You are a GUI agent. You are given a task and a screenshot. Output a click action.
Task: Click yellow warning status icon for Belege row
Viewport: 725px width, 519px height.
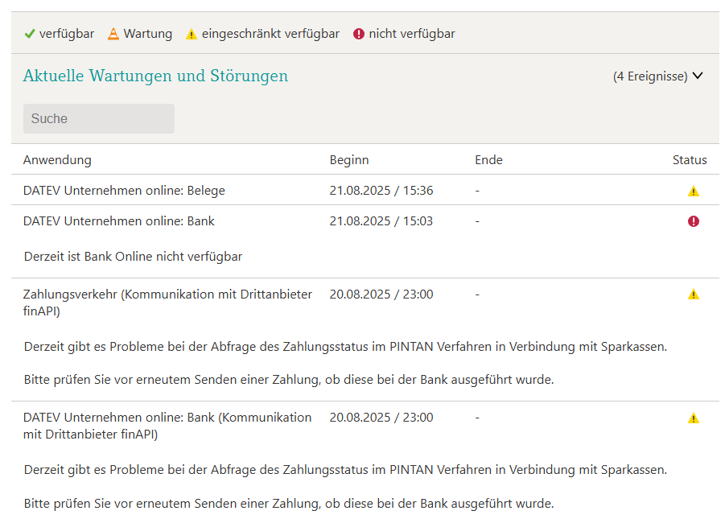tap(694, 192)
